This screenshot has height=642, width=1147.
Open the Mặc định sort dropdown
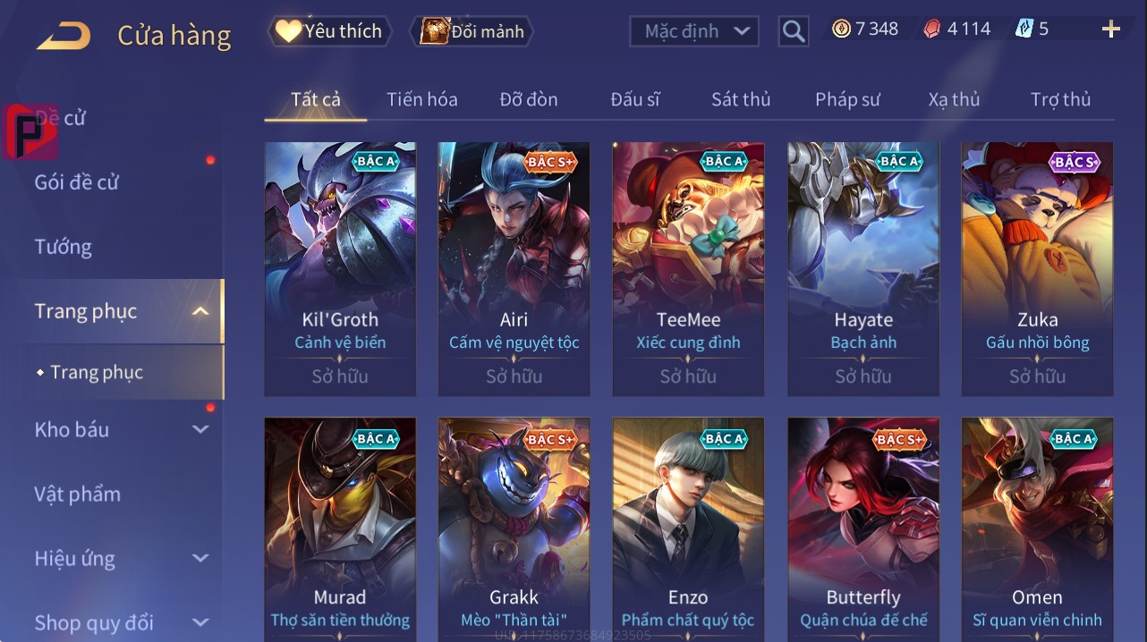[694, 31]
